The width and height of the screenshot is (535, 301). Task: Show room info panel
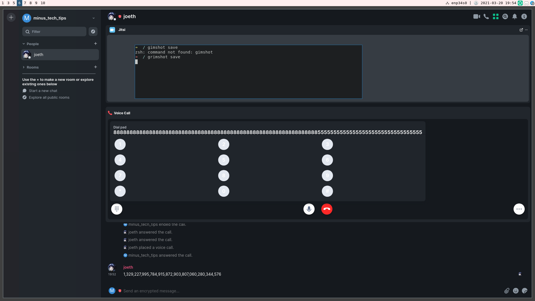click(524, 16)
